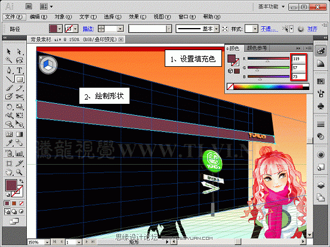The width and height of the screenshot is (330, 247).
Task: Select the Magic Wand tool
Action: point(8,60)
